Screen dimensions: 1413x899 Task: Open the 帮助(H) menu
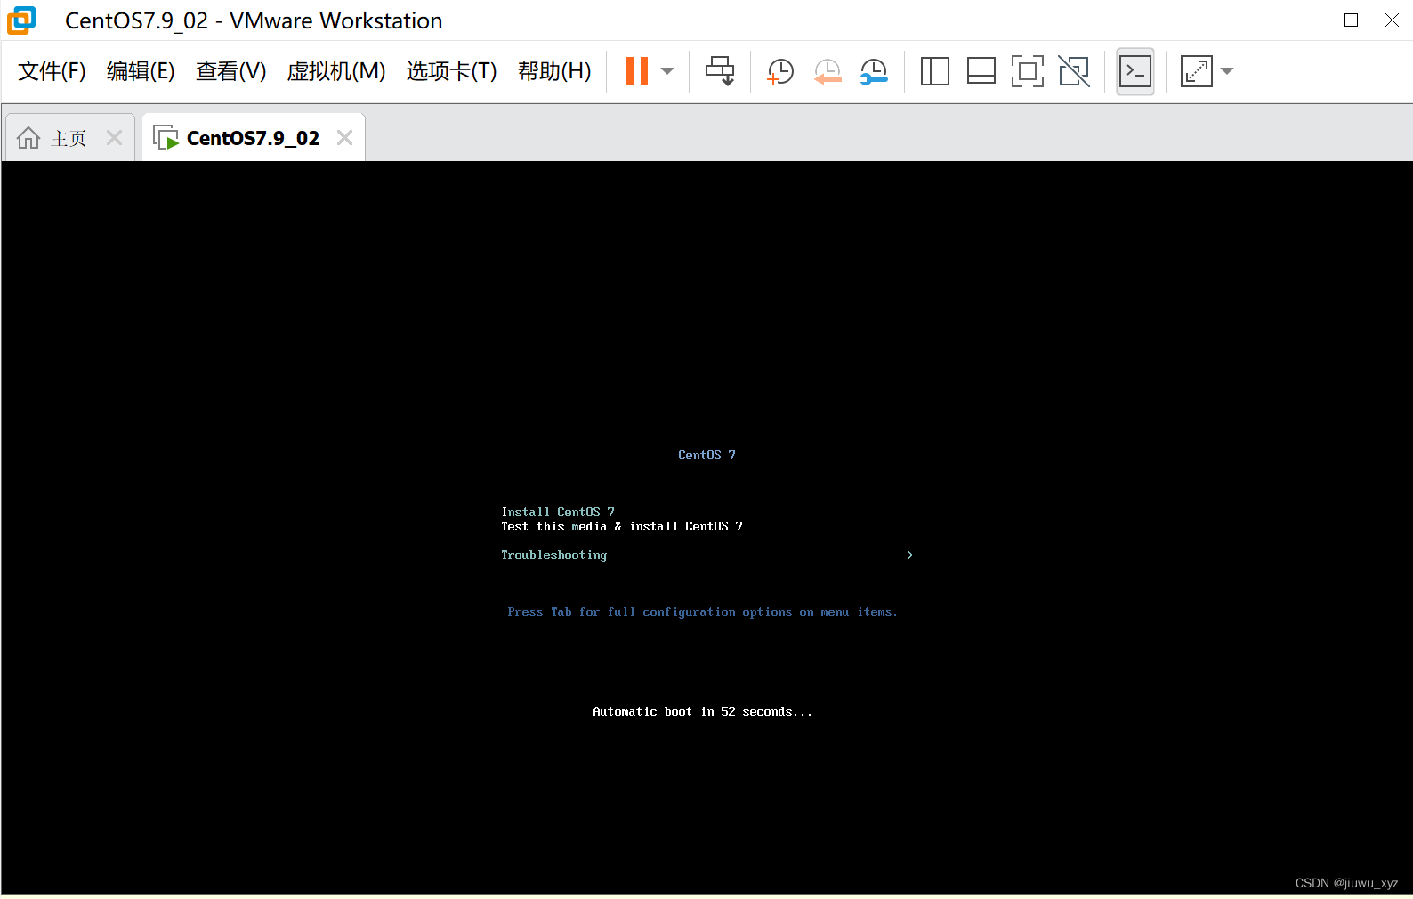(x=554, y=71)
